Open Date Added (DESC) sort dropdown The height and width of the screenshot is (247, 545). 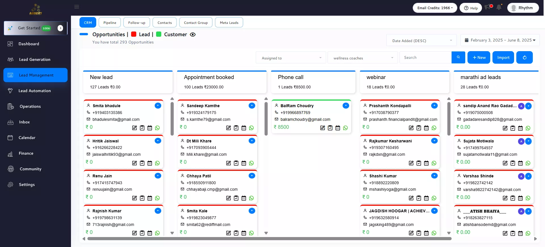[421, 41]
